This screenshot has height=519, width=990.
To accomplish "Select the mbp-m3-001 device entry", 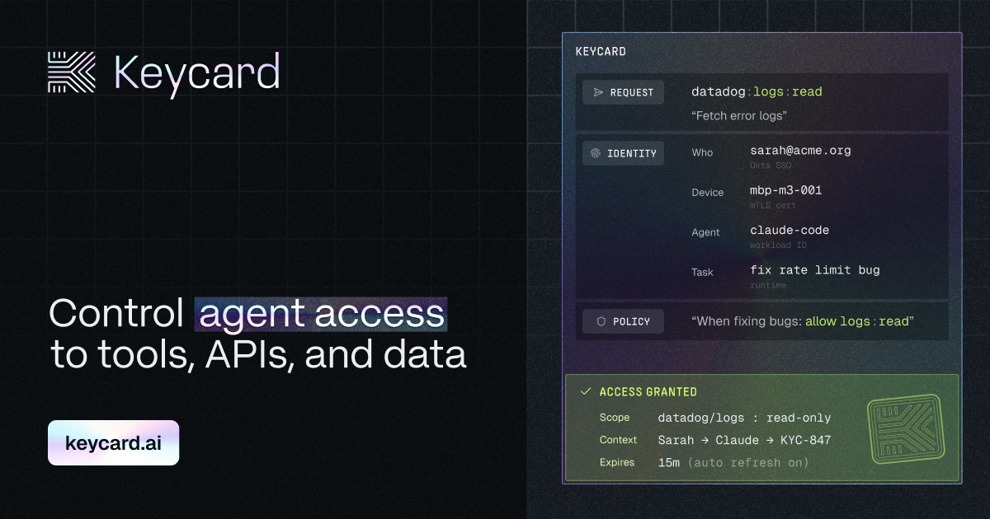I will coord(785,190).
